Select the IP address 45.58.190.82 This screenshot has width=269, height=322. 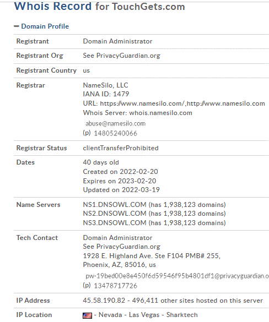coord(104,301)
